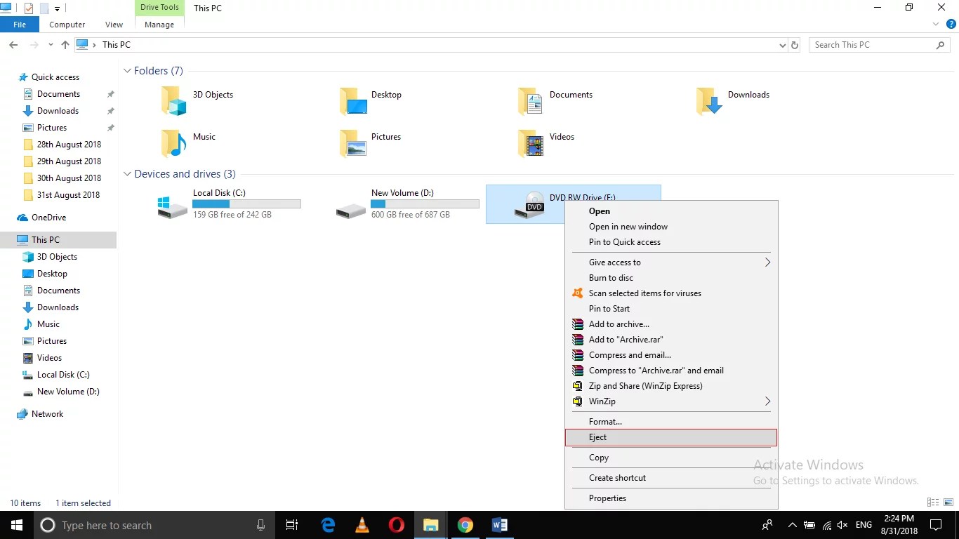Click the back navigation arrow
The height and width of the screenshot is (539, 959).
(x=13, y=44)
